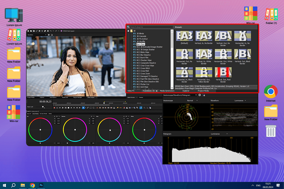Image resolution: width=284 pixels, height=189 pixels.
Task: Switch to the Video FX tab
Action: click(131, 91)
